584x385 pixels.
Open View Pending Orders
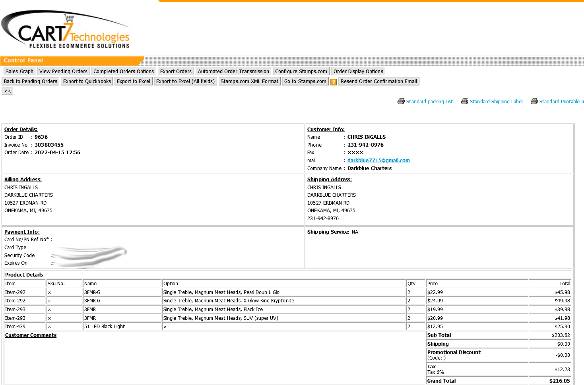(63, 71)
